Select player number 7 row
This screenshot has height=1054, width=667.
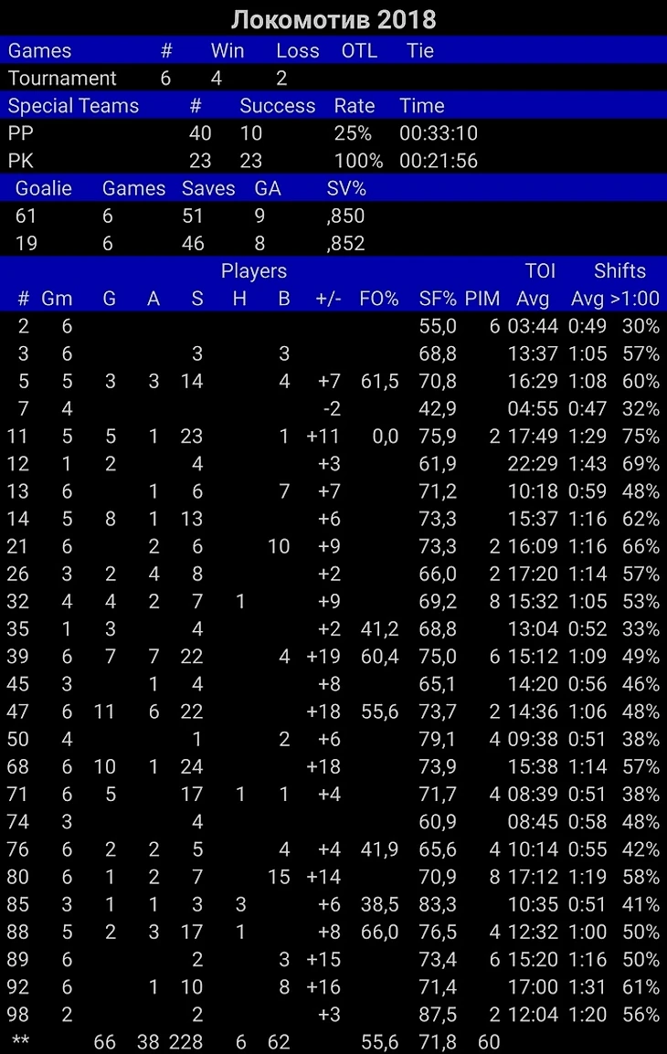point(333,408)
